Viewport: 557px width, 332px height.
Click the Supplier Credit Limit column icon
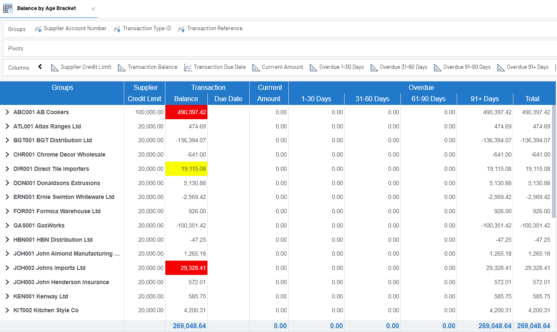[x=55, y=68]
